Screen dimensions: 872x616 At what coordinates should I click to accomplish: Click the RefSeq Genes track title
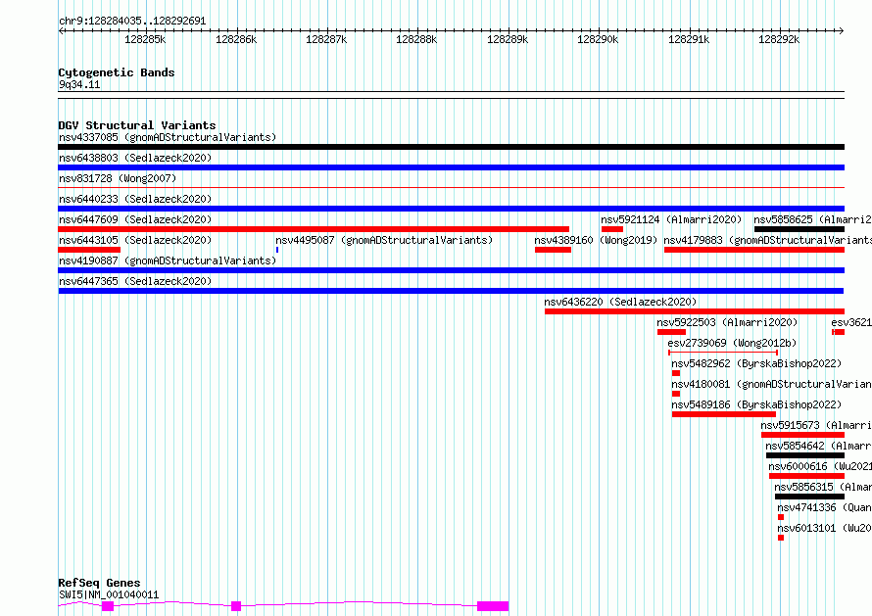click(x=99, y=583)
